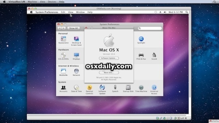Click the Show All button
The image size is (219, 123).
point(74,28)
